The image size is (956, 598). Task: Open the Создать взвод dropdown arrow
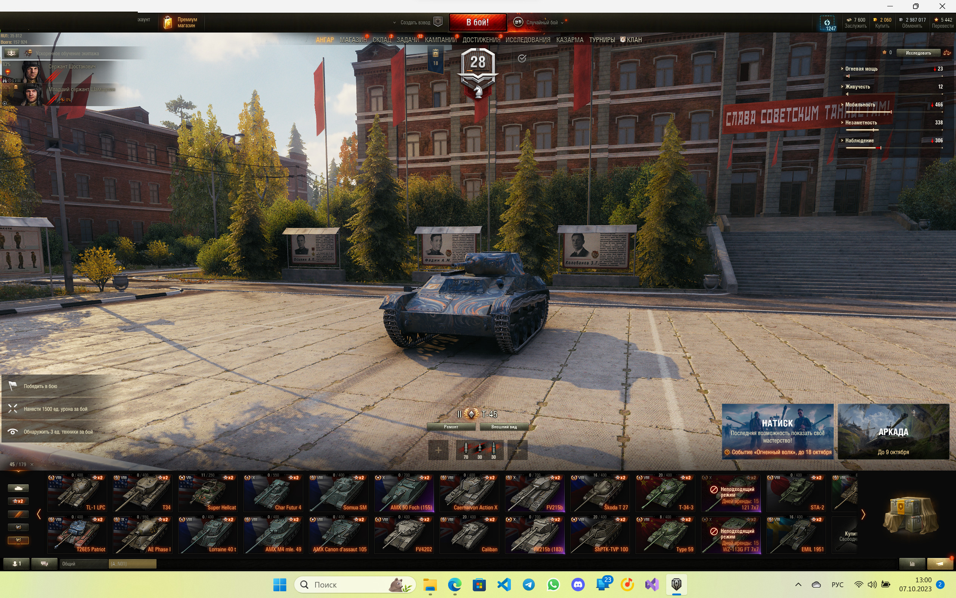coord(394,22)
